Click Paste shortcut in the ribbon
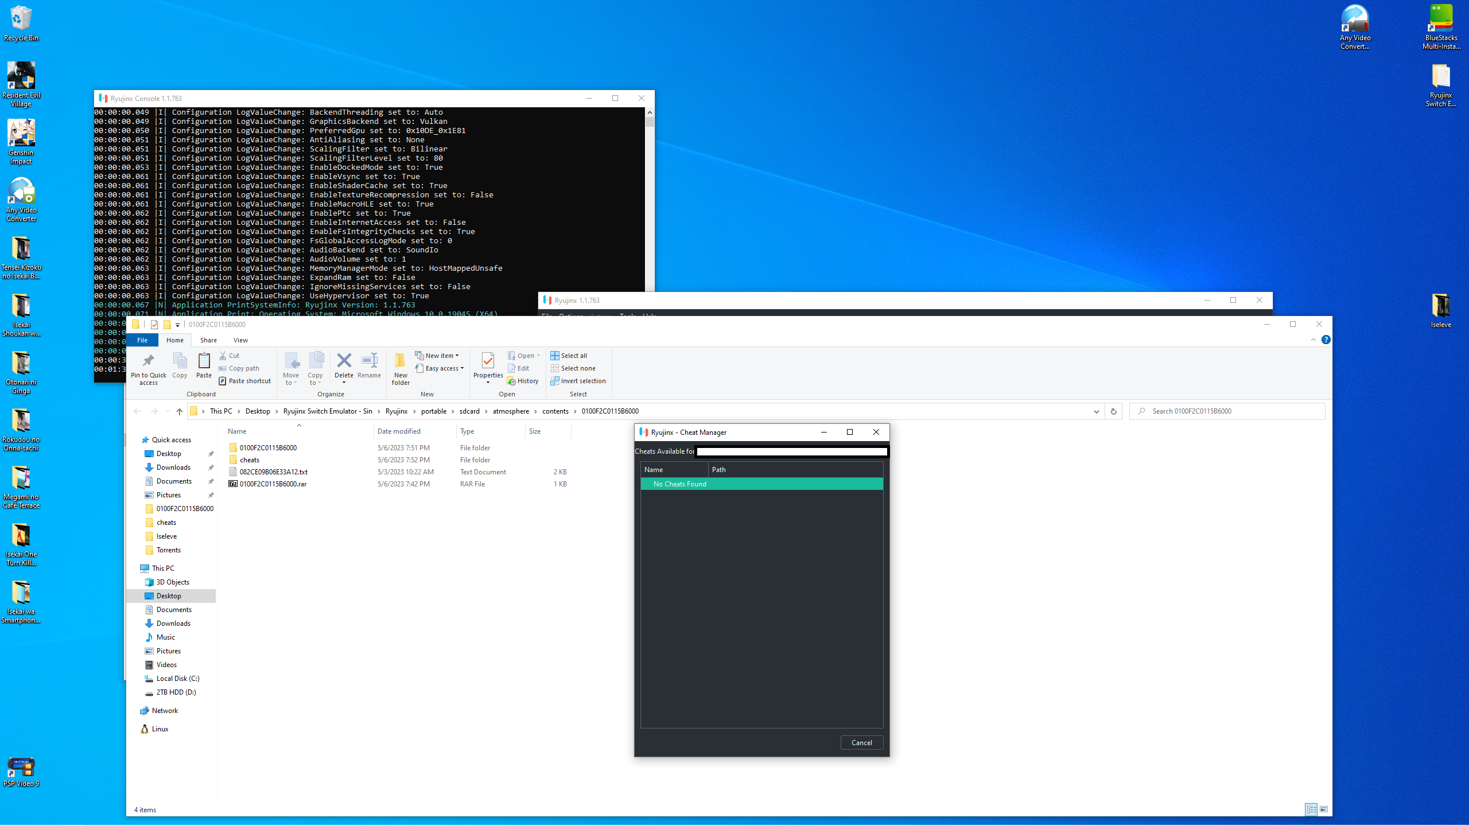This screenshot has height=826, width=1469. pyautogui.click(x=244, y=381)
